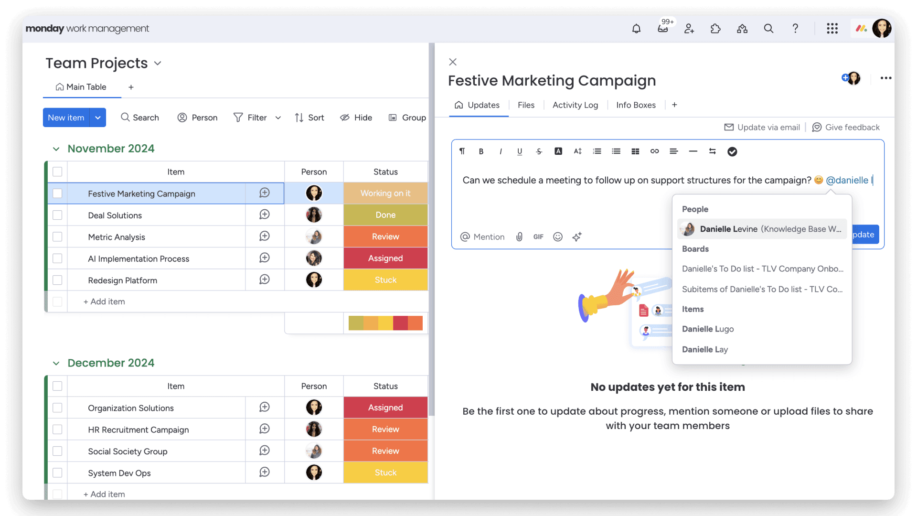Apply bold formatting in the update editor
Viewport: 917px width, 516px height.
point(481,151)
